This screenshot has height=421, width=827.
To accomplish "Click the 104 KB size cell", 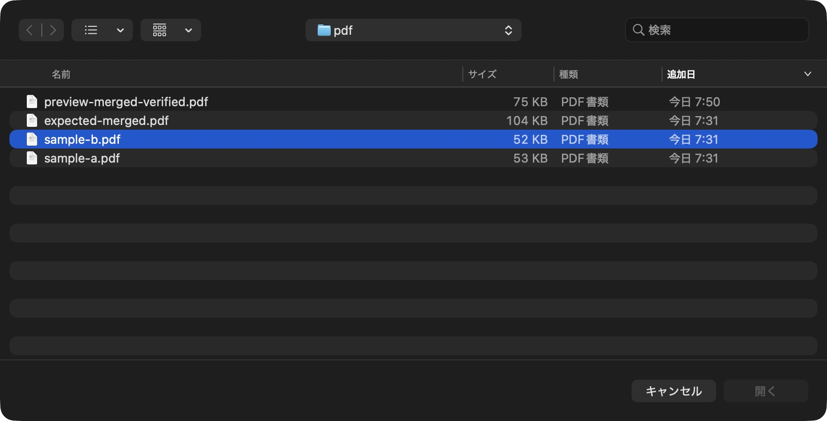I will click(527, 121).
